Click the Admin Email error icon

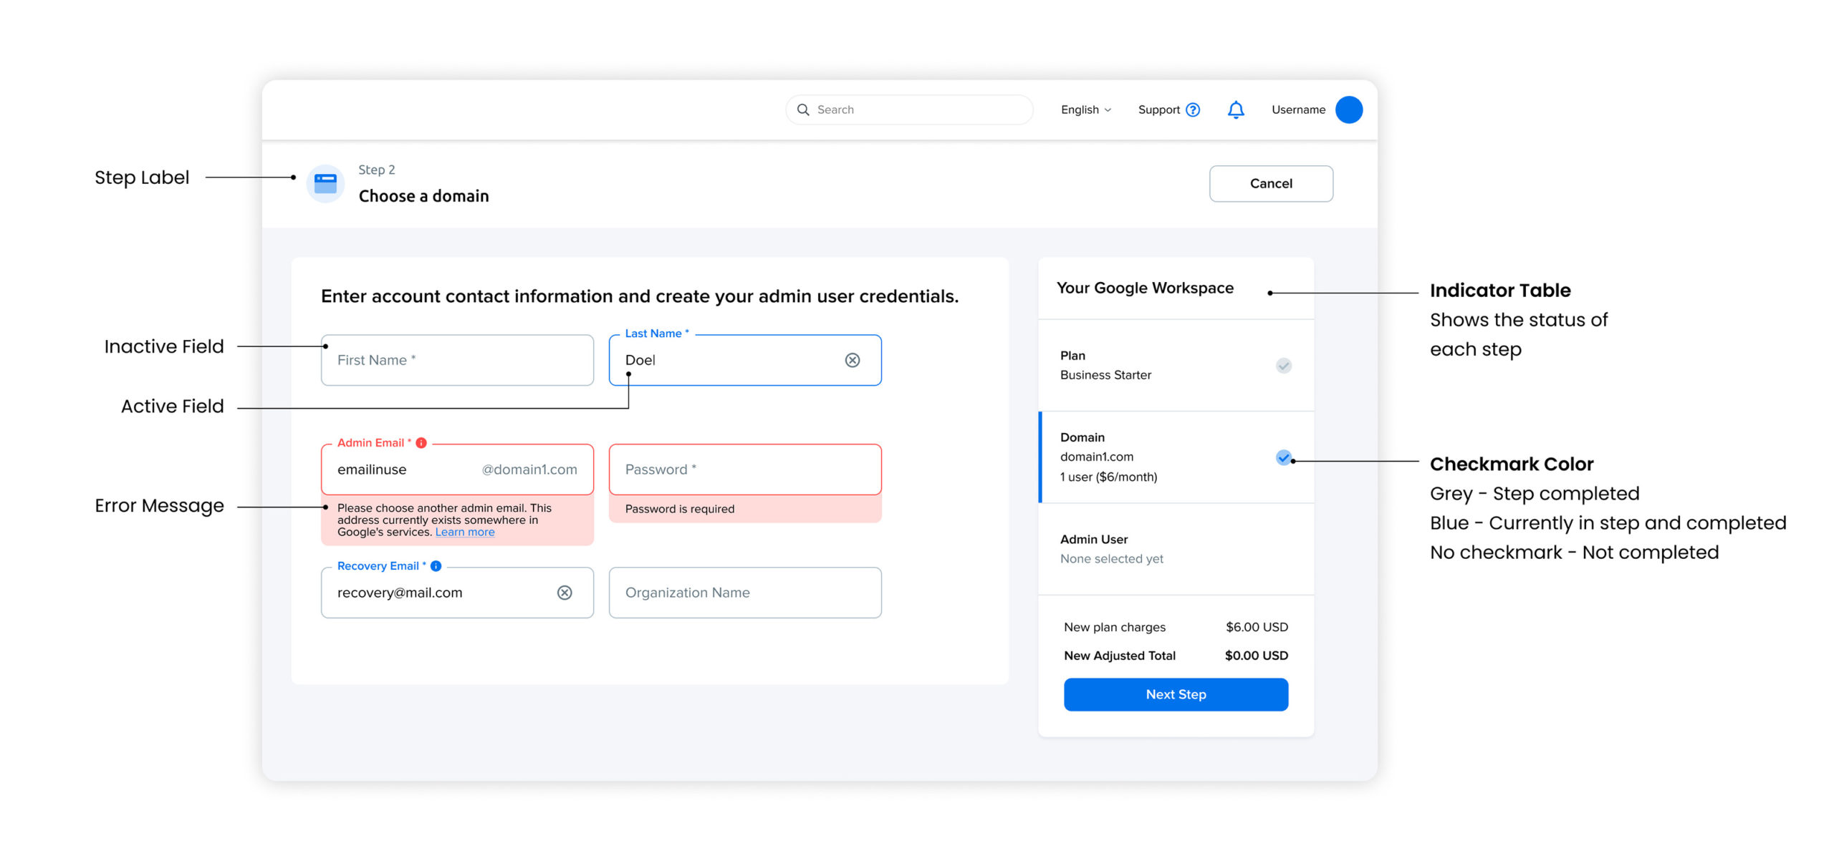421,443
